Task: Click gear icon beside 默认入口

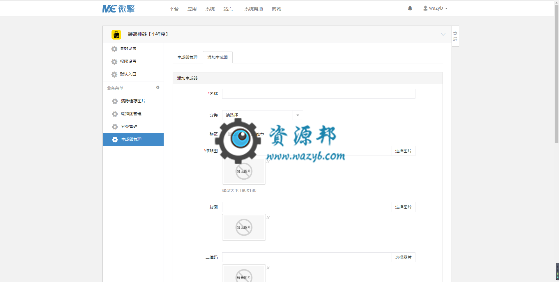Action: tap(114, 74)
